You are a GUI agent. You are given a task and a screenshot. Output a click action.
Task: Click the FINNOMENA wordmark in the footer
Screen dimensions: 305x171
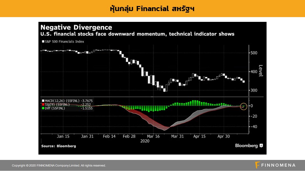click(x=278, y=165)
